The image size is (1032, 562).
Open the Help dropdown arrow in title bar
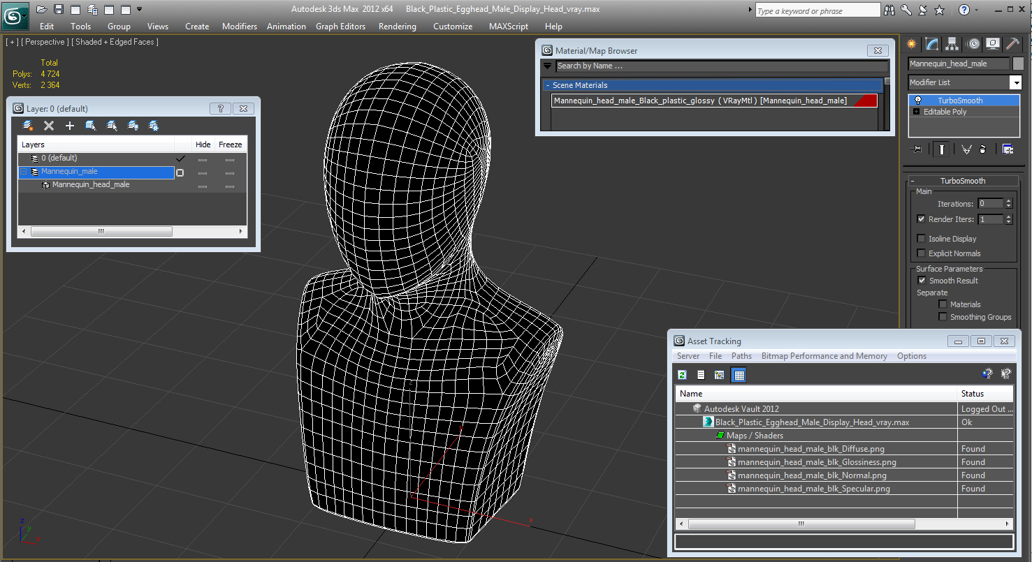pos(977,10)
